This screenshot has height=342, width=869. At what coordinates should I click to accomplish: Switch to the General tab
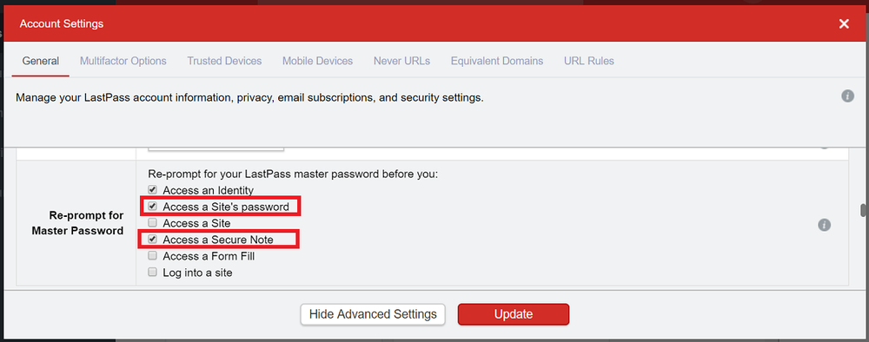(41, 61)
